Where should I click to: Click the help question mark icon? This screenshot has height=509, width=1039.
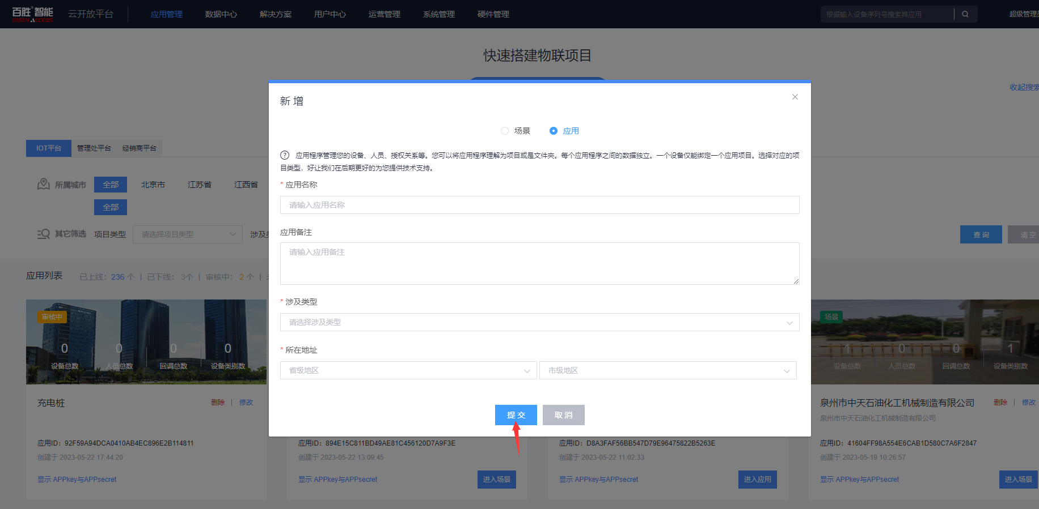[x=285, y=155]
